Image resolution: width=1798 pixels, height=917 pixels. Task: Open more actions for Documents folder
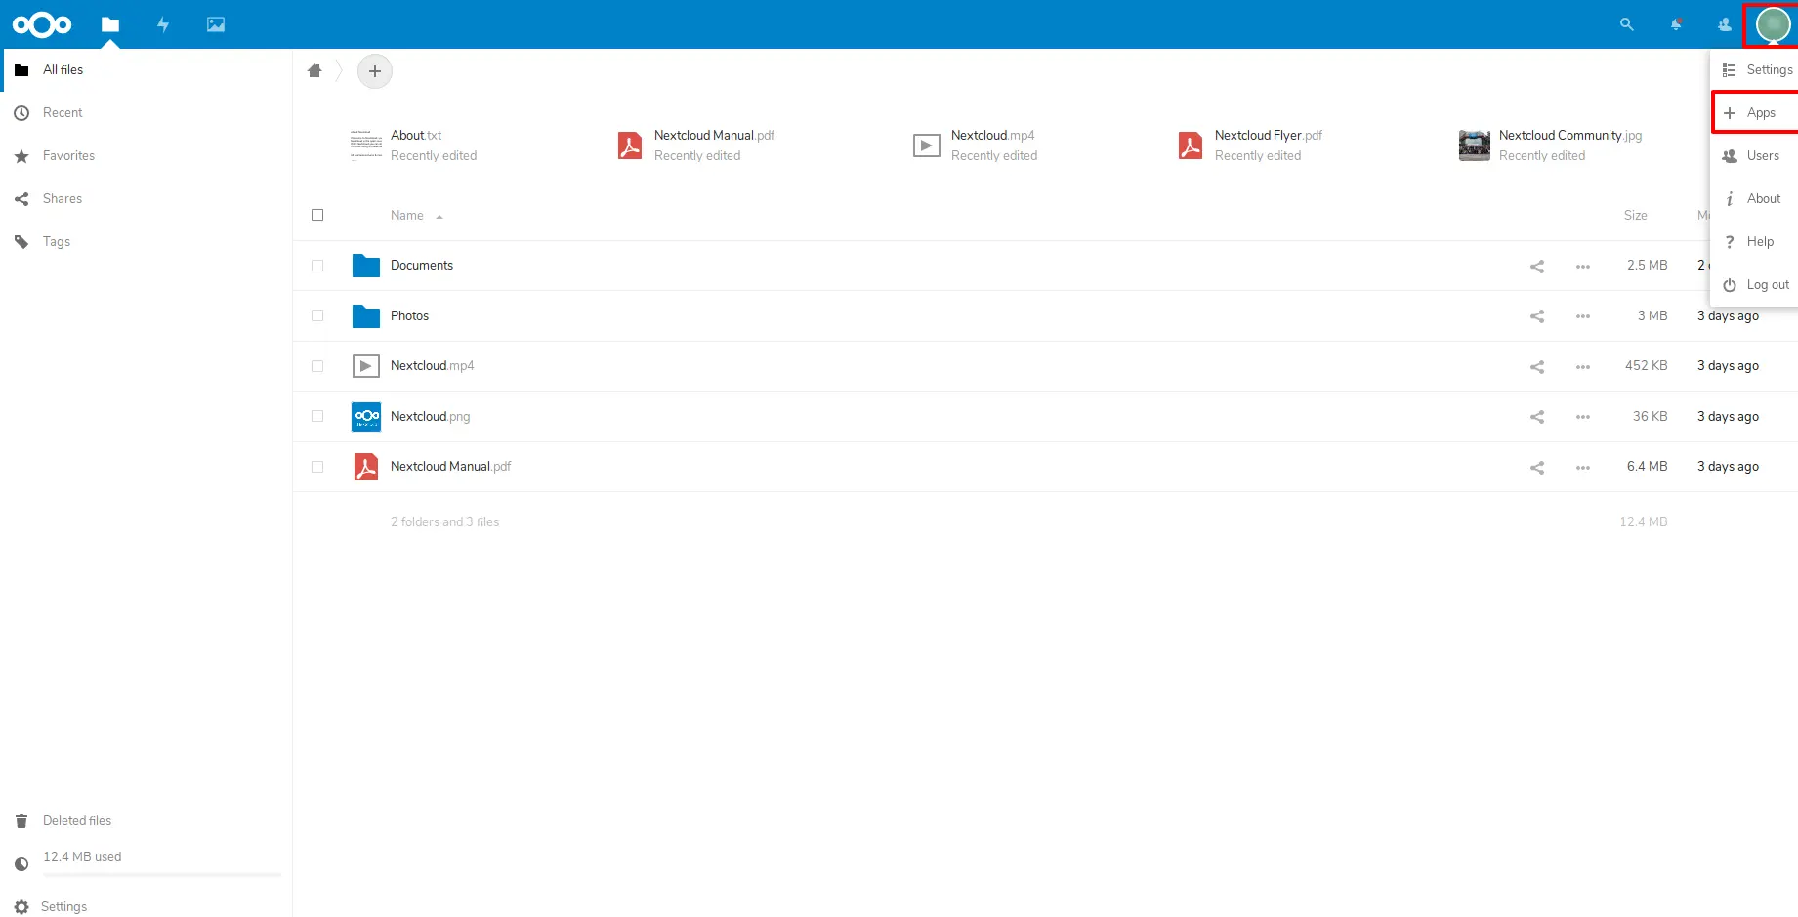1583,266
